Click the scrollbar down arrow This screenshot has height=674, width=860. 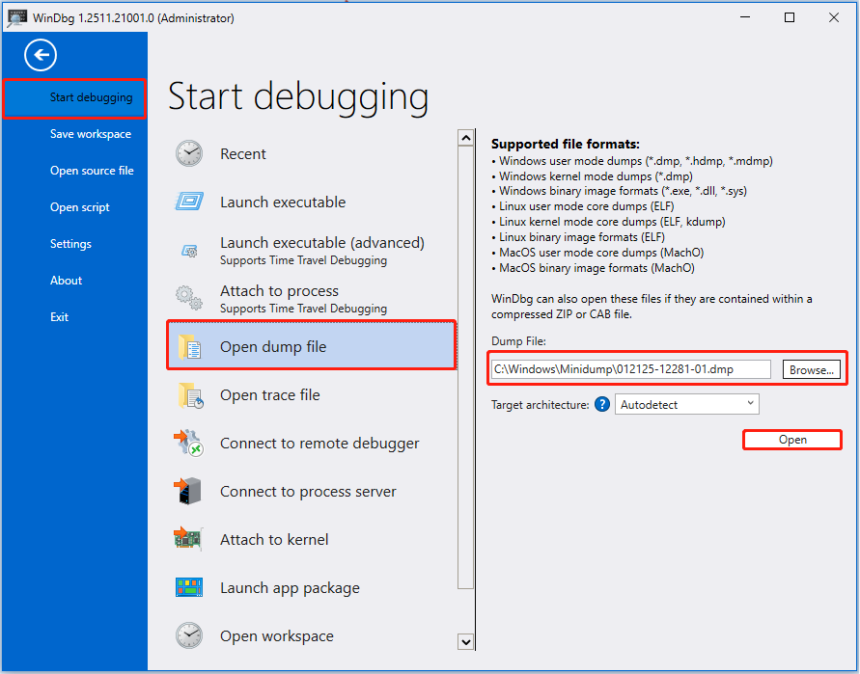tap(466, 641)
